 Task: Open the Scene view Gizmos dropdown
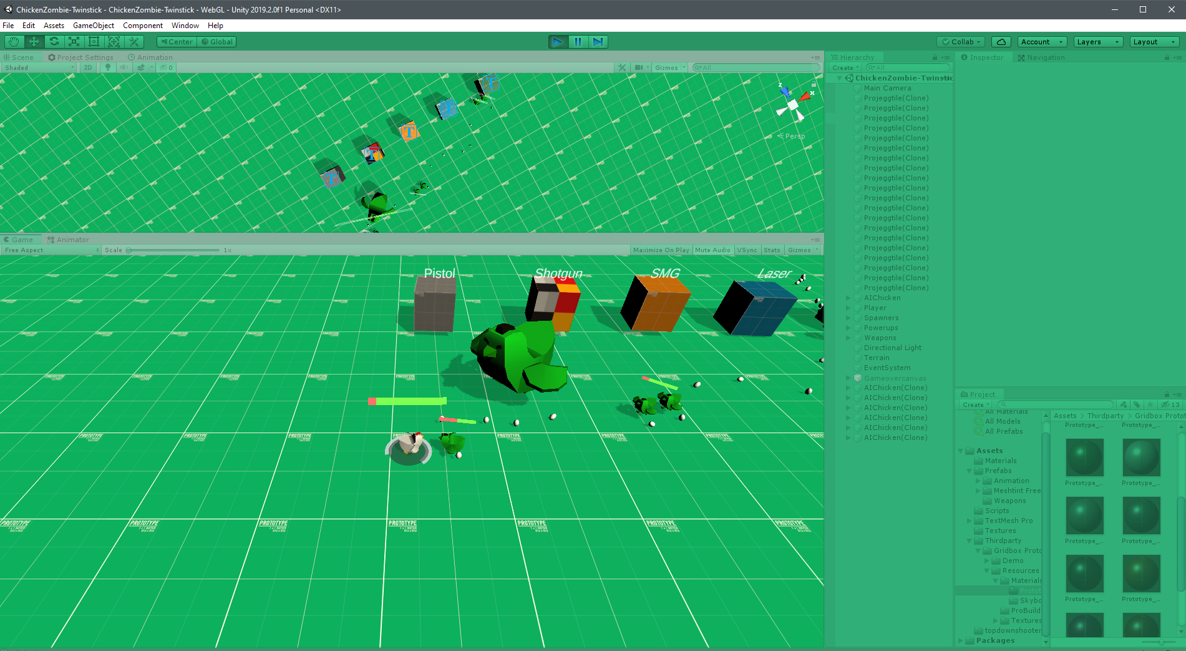[x=669, y=67]
